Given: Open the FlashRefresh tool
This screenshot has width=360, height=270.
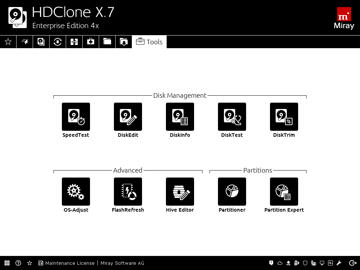Looking at the screenshot, I should (128, 192).
